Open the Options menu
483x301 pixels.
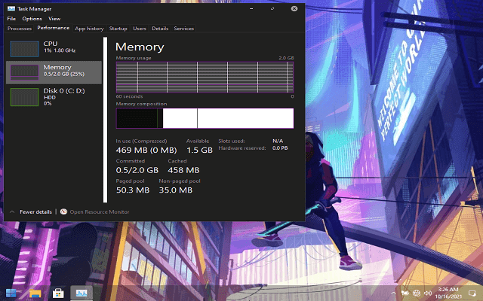(x=32, y=18)
